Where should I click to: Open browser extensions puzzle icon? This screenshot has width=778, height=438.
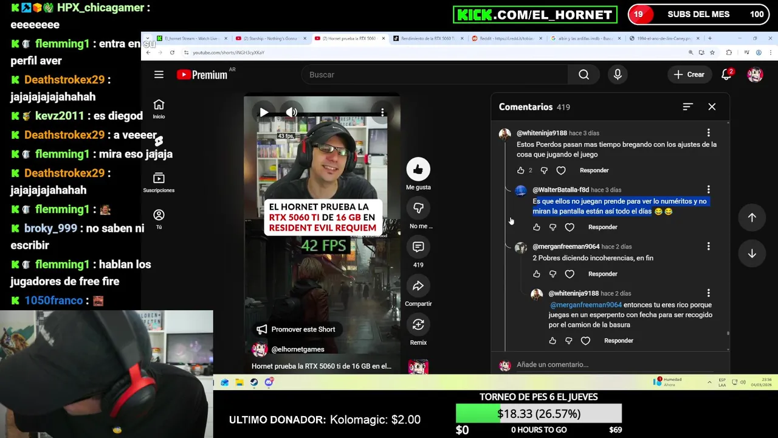pyautogui.click(x=729, y=52)
